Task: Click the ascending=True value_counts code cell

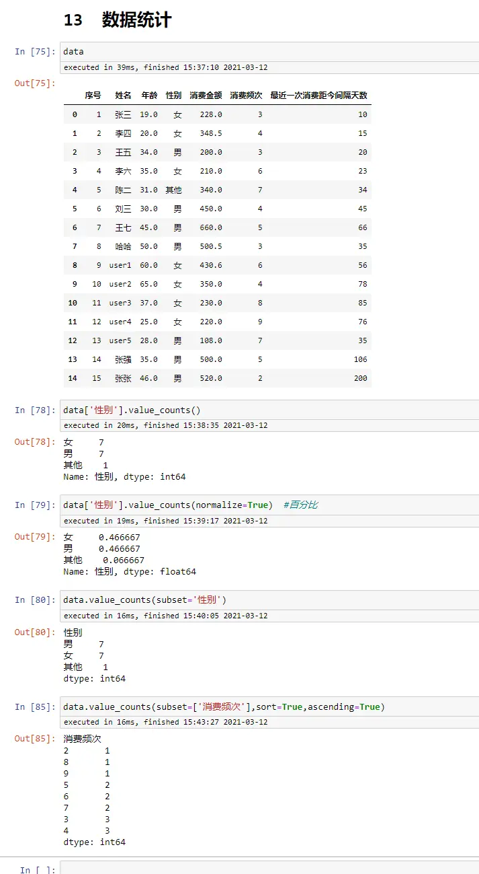Action: [x=269, y=707]
